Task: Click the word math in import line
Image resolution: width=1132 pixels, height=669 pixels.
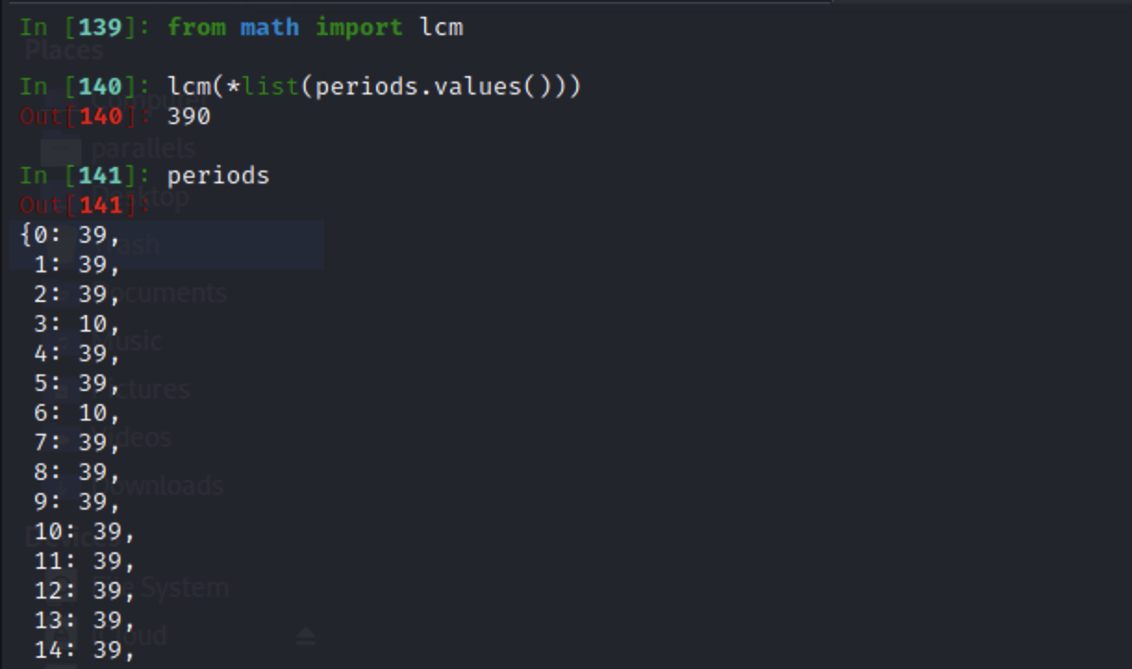Action: [270, 27]
